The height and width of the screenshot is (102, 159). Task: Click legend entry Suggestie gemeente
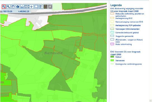point(124,36)
